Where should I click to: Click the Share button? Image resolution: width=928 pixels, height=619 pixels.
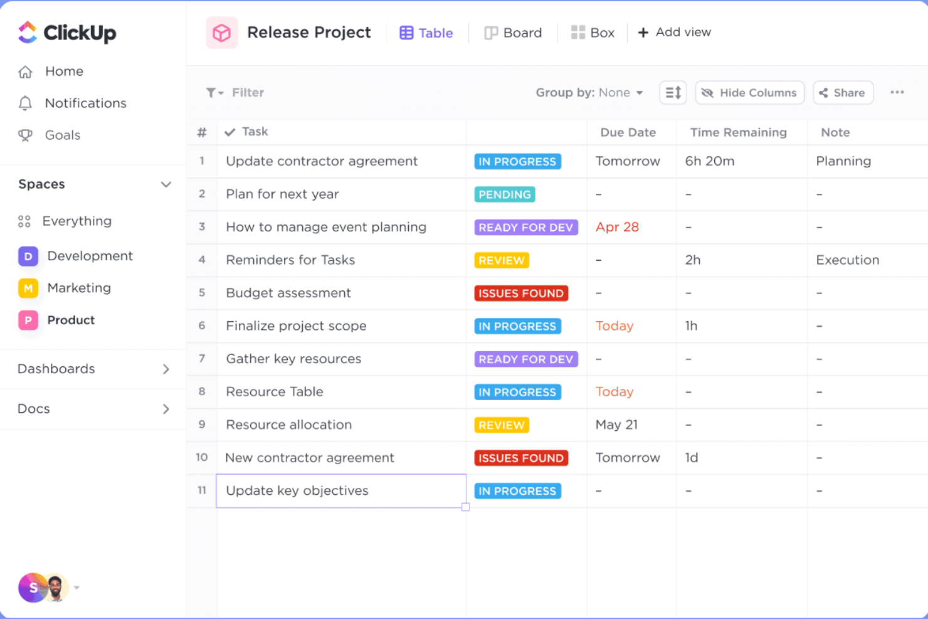(x=843, y=92)
